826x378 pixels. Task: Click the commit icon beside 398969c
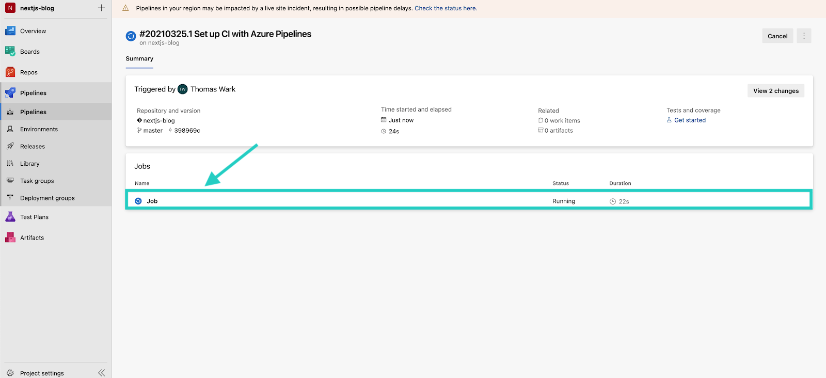click(x=170, y=131)
